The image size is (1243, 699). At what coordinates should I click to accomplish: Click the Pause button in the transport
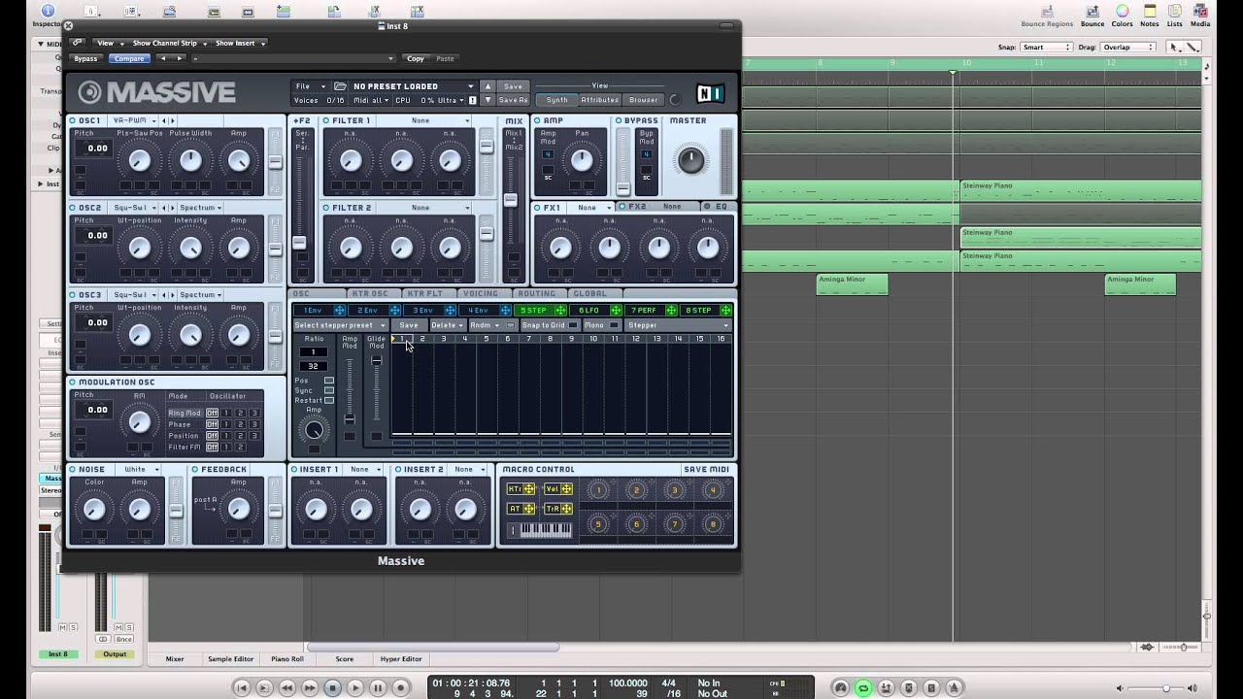pos(378,687)
